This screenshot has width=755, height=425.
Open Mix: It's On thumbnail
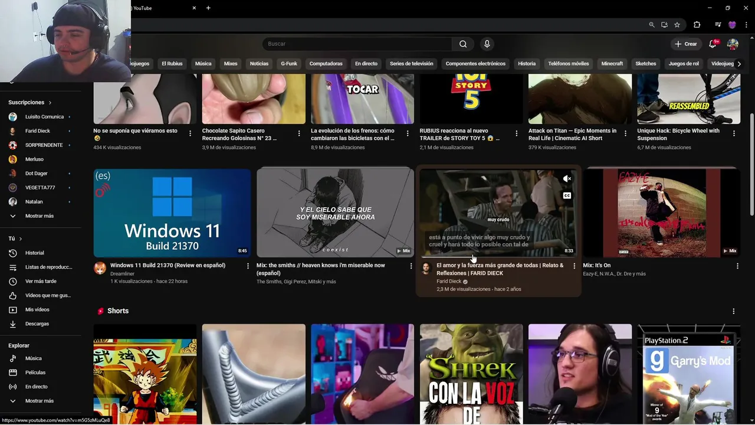pos(661,213)
